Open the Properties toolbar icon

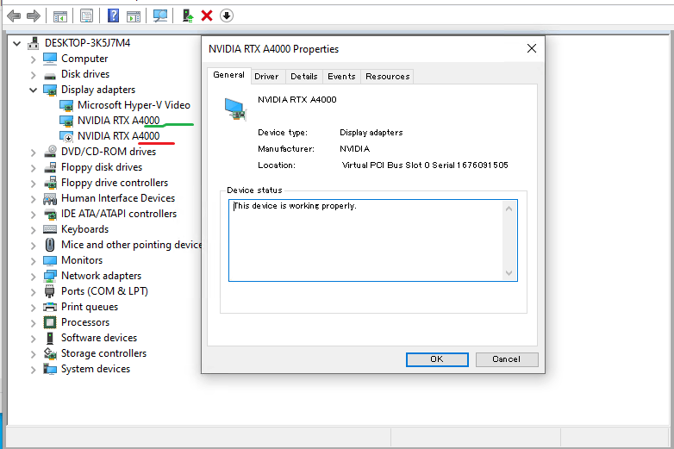click(86, 16)
